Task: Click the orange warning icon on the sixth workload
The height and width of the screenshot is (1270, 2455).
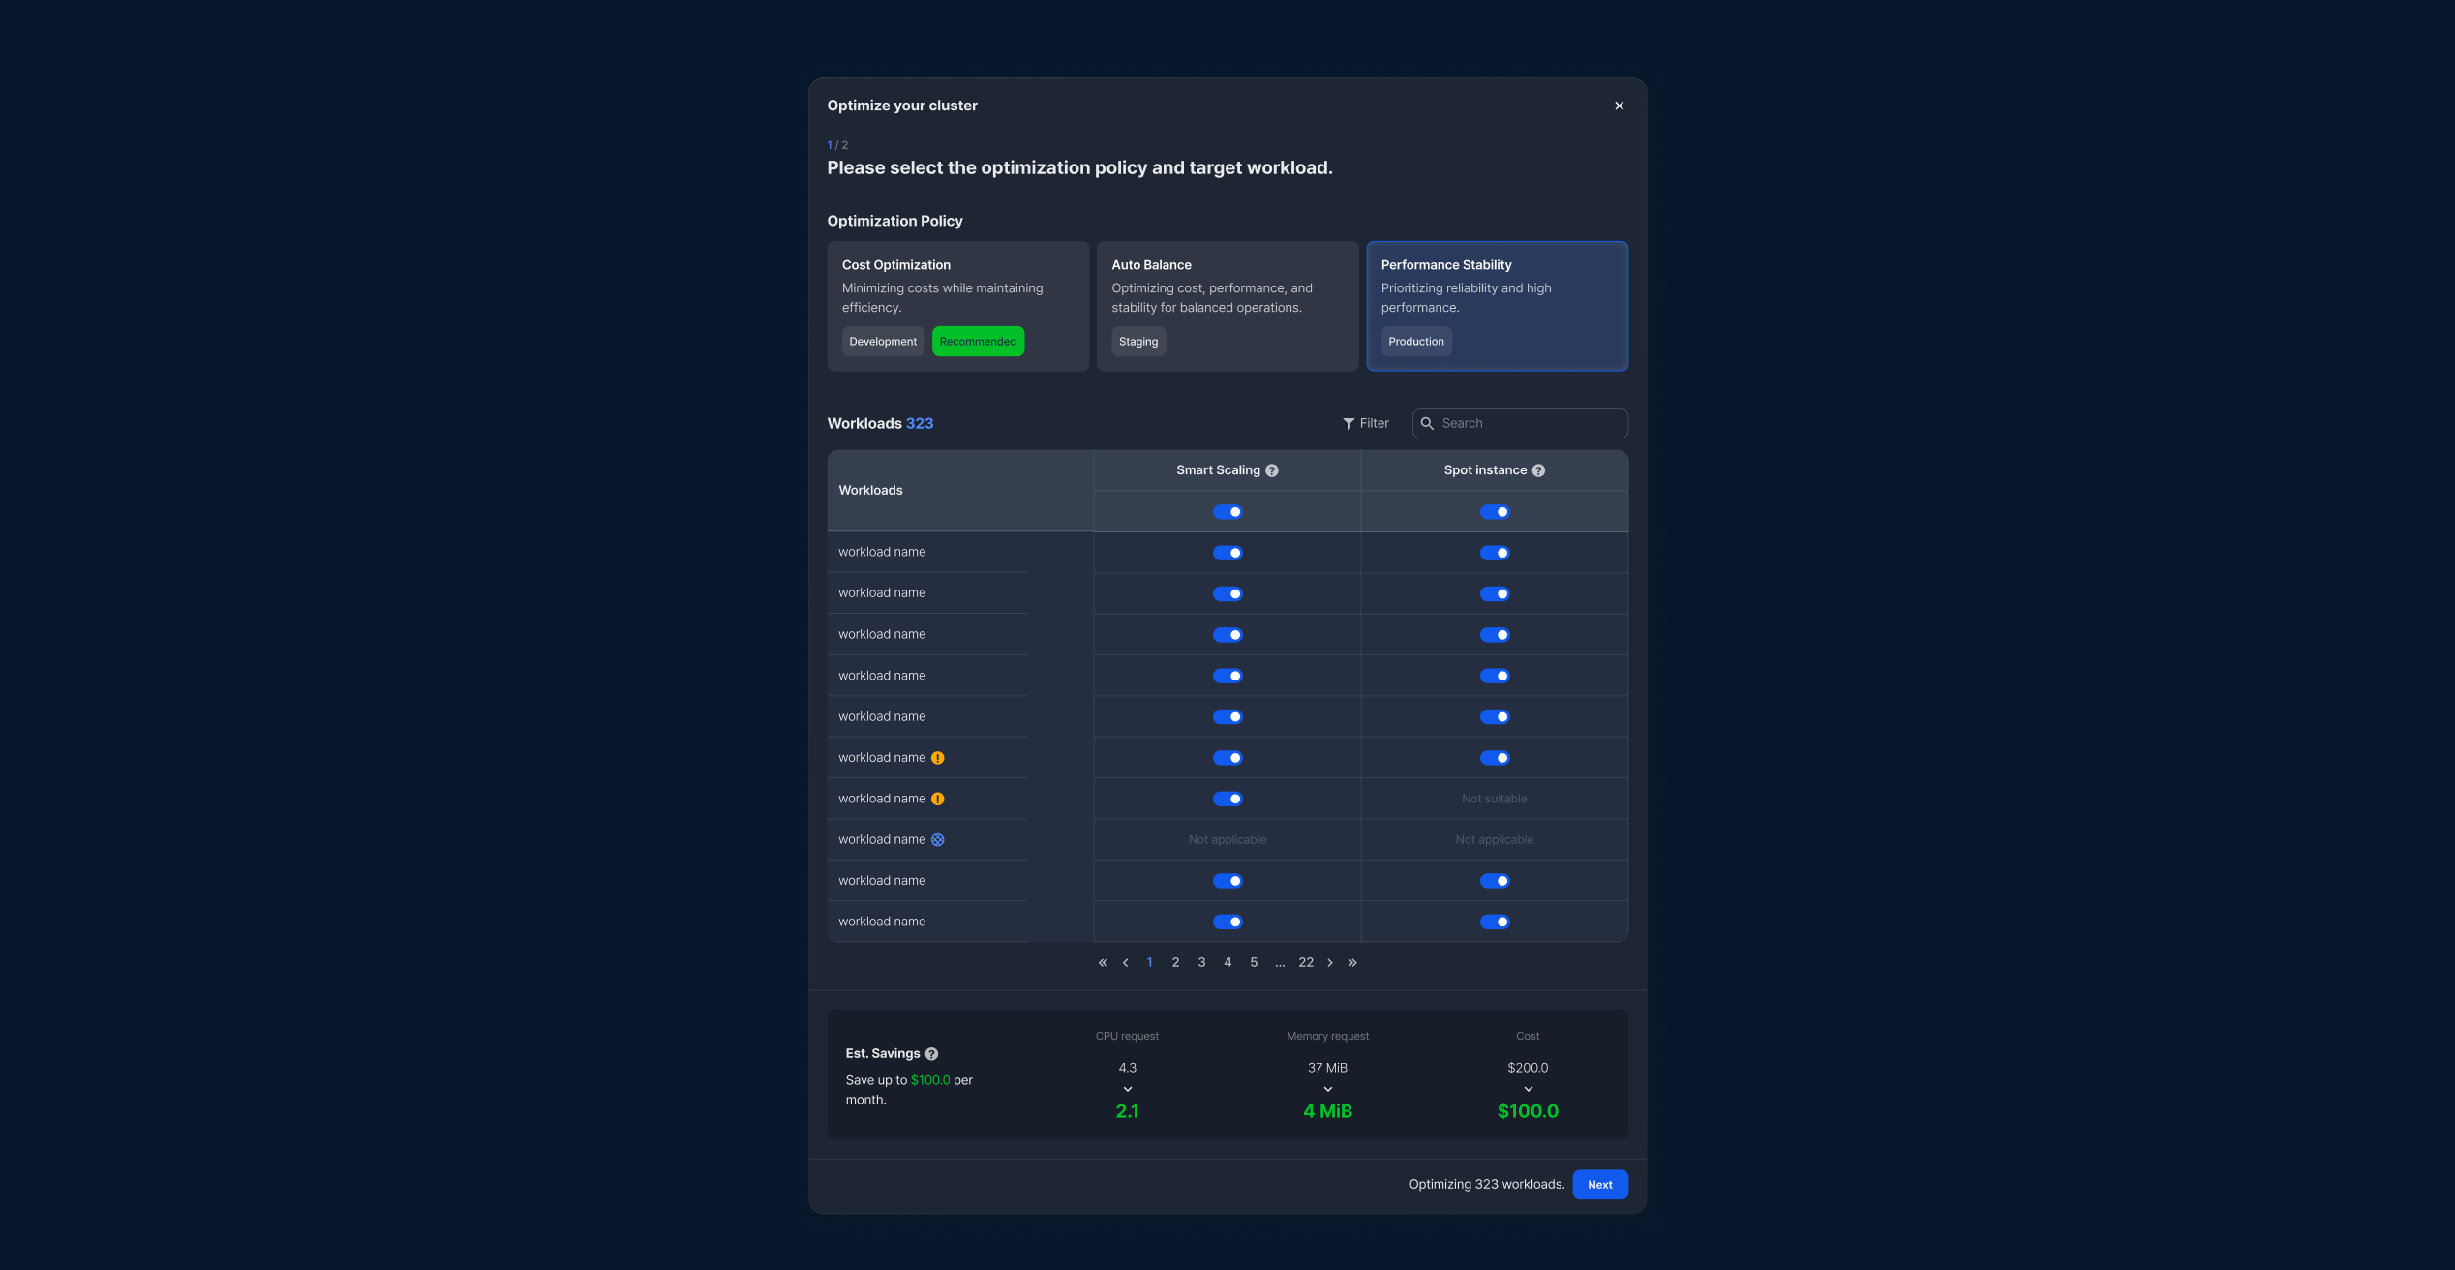Action: [937, 758]
